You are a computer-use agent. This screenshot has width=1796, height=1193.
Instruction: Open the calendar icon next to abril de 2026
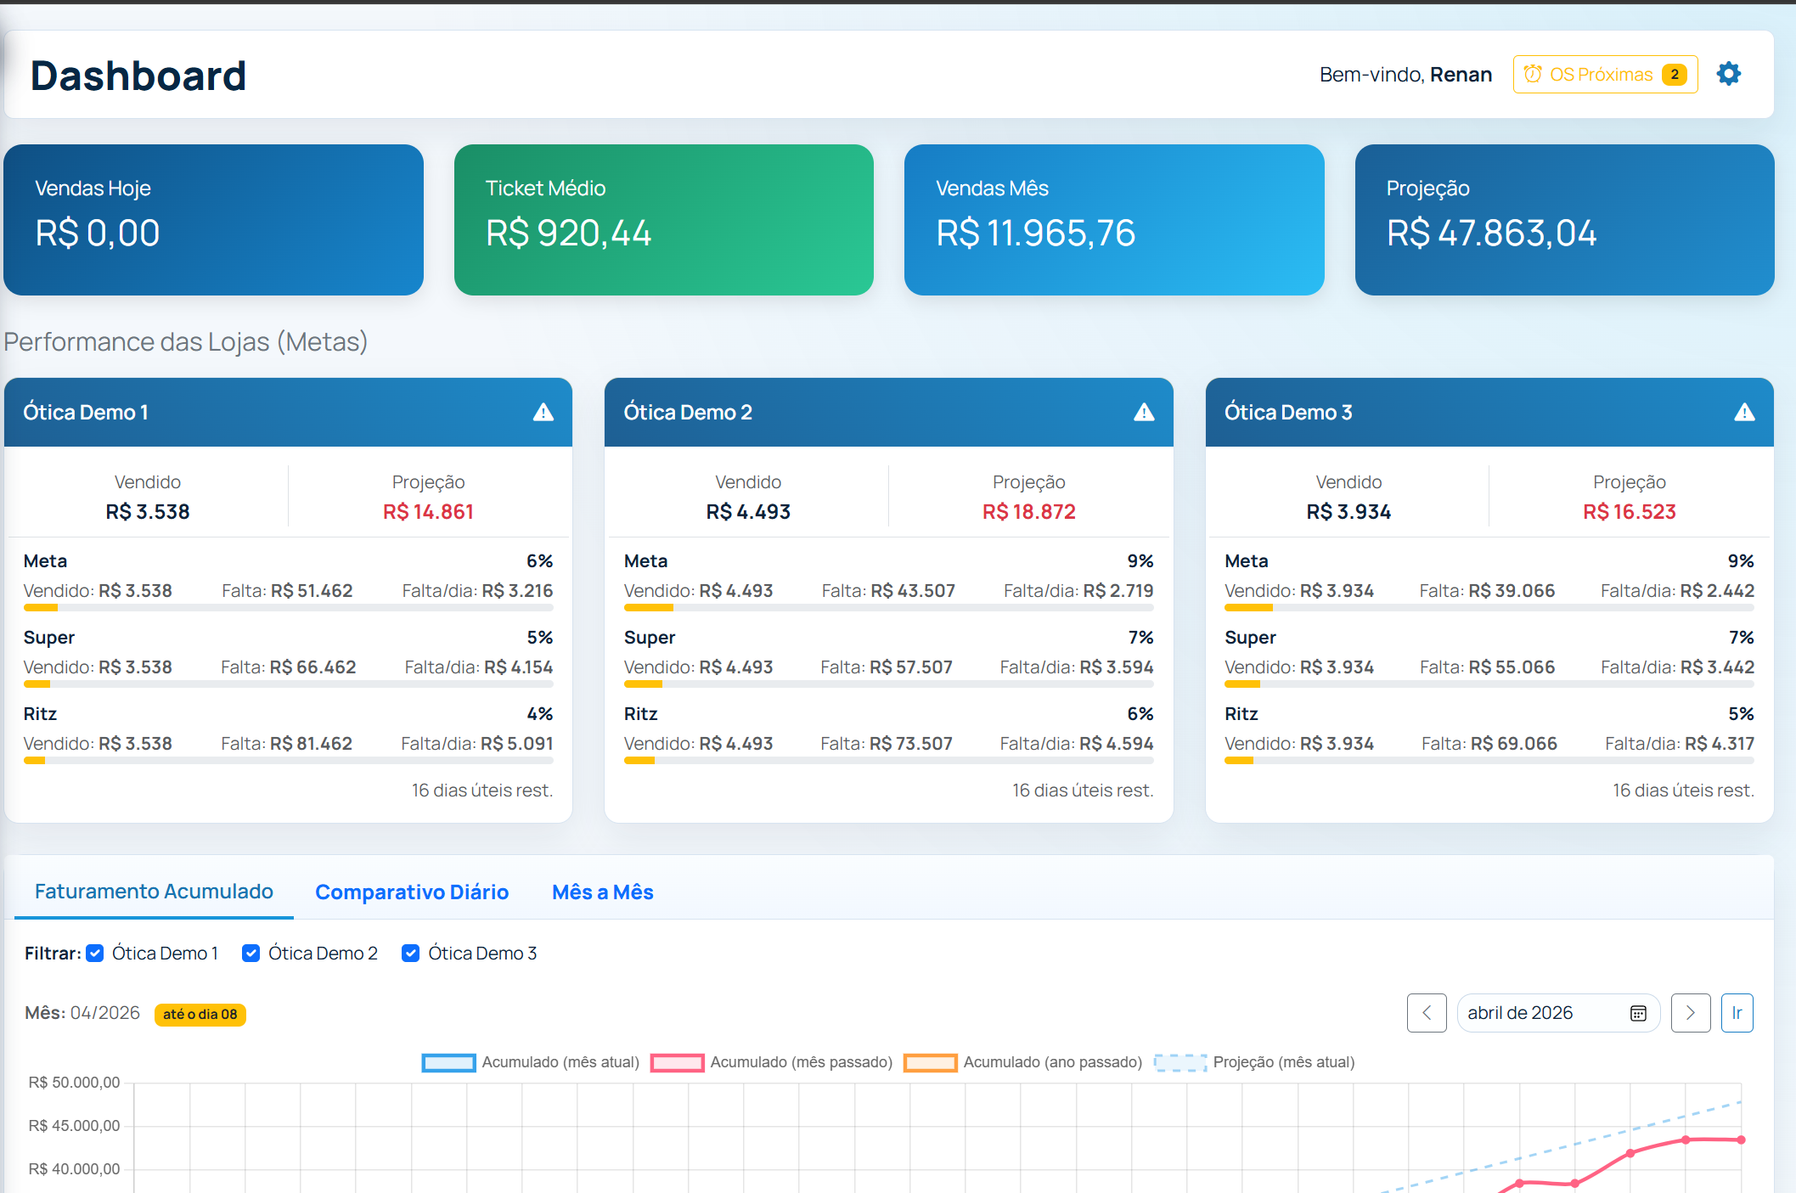point(1637,1013)
